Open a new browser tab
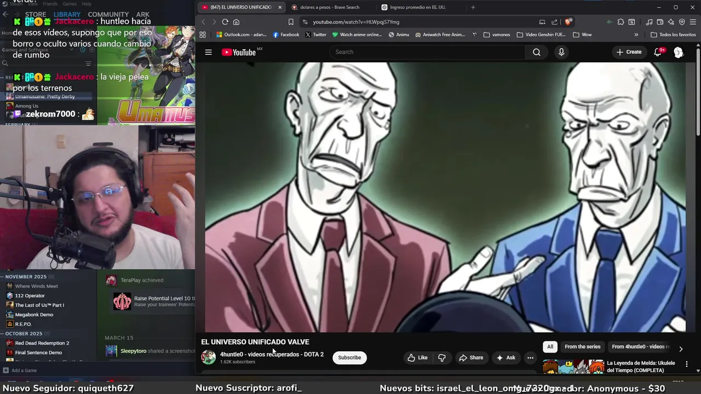701x394 pixels. coord(473,7)
